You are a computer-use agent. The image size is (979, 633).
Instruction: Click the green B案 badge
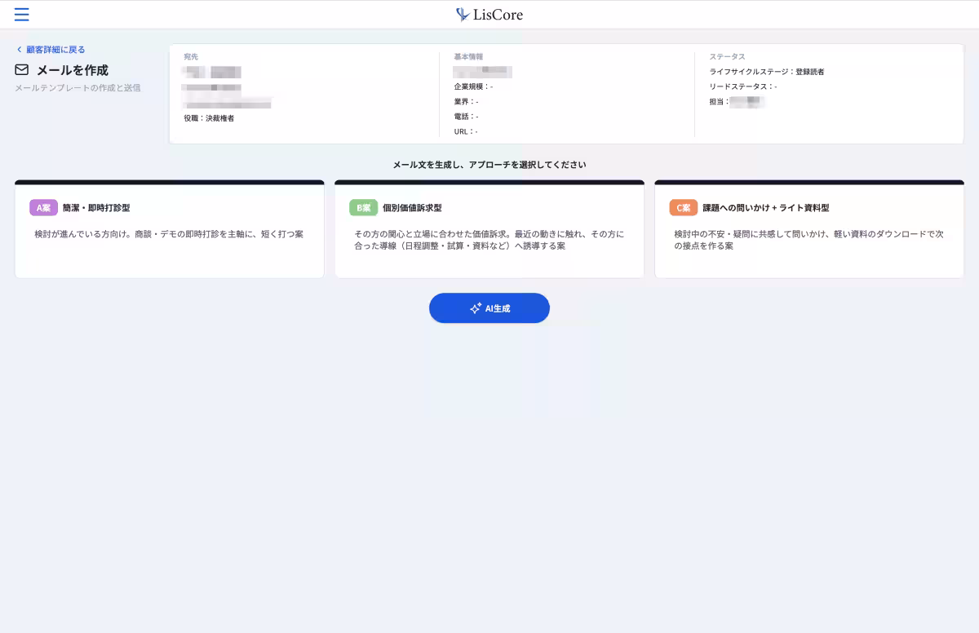363,208
